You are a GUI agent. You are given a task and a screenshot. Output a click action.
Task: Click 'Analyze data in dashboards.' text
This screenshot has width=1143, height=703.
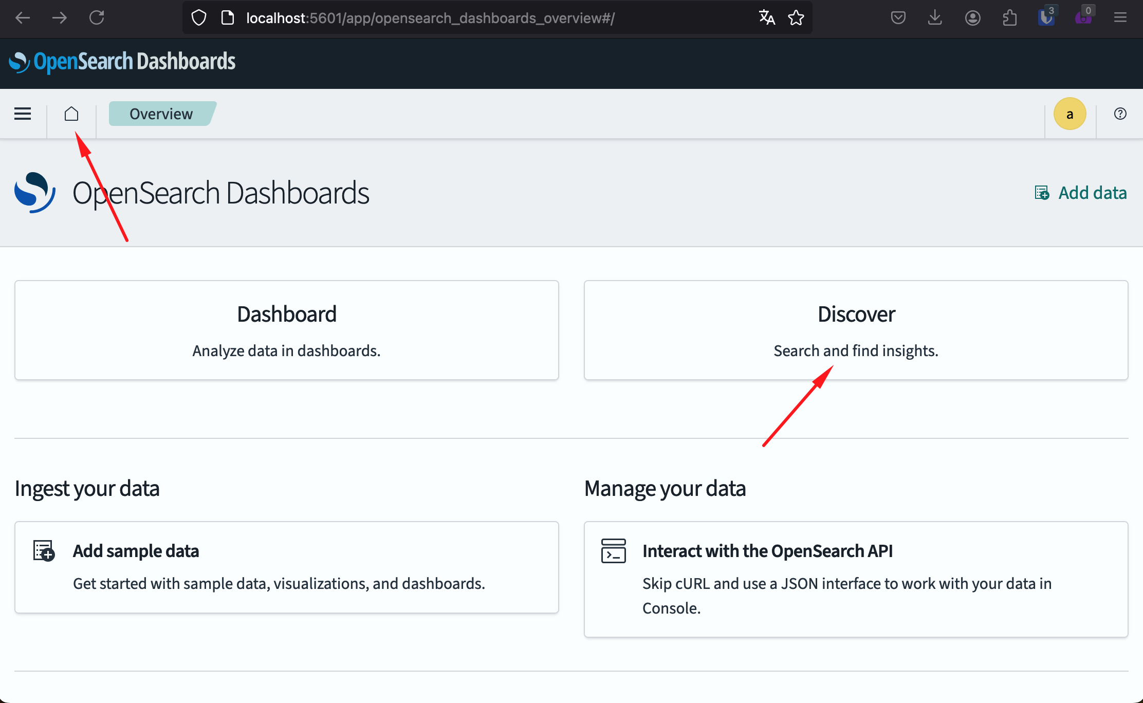click(x=286, y=351)
